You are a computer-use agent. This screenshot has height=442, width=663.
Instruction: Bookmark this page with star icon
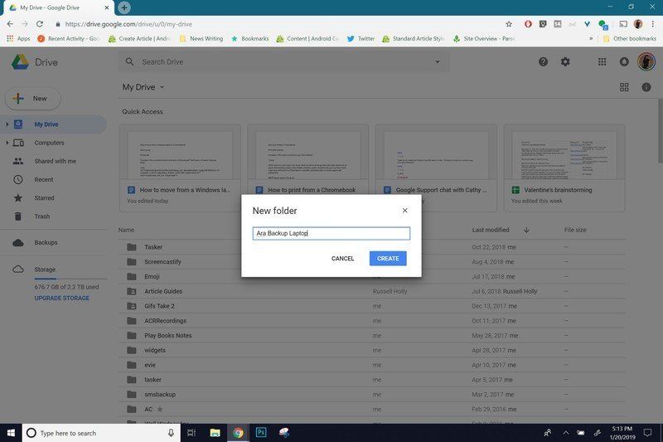coord(509,24)
